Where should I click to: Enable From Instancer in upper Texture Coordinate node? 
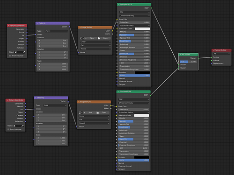[x=10, y=56]
